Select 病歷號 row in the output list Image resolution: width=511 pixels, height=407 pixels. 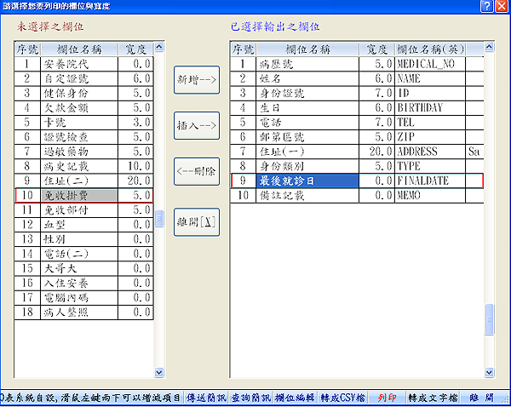pos(307,63)
